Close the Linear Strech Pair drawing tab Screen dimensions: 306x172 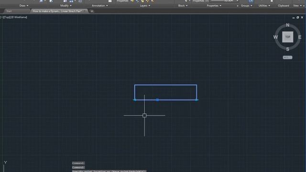(85, 11)
